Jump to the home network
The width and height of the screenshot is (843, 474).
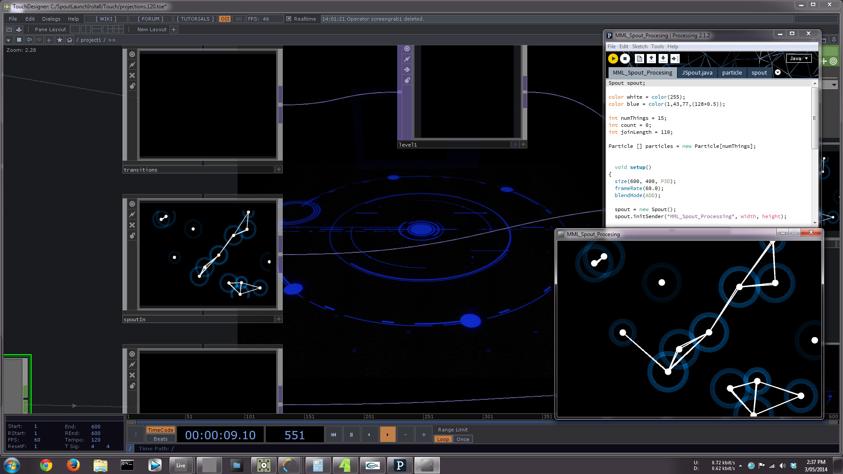coord(69,40)
